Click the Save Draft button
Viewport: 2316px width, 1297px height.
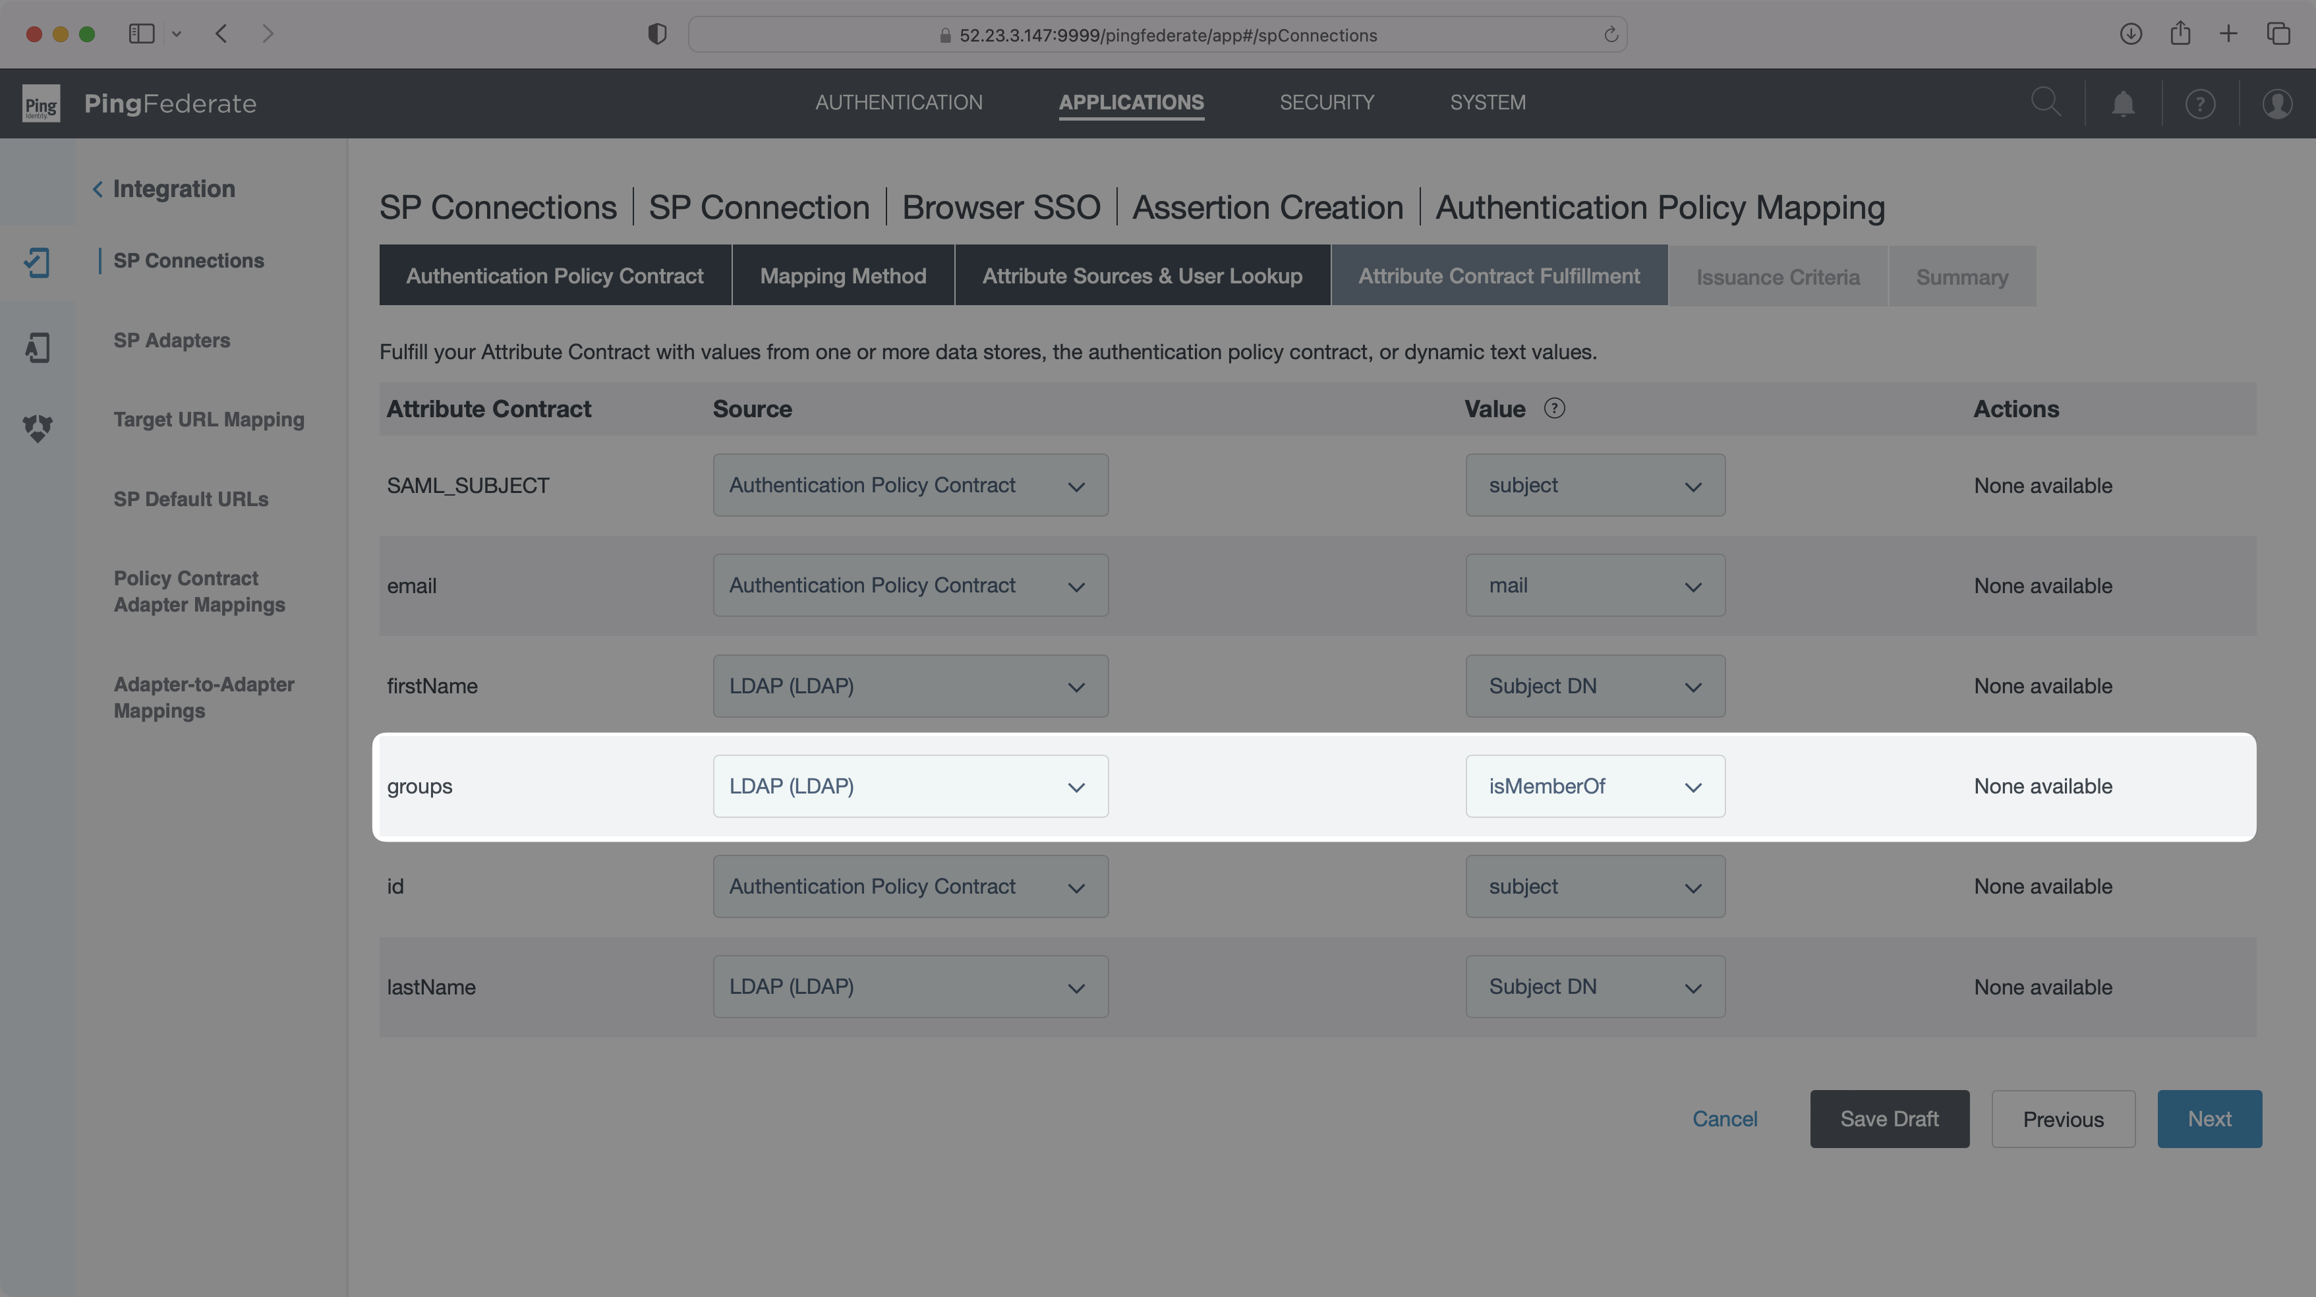click(1889, 1119)
